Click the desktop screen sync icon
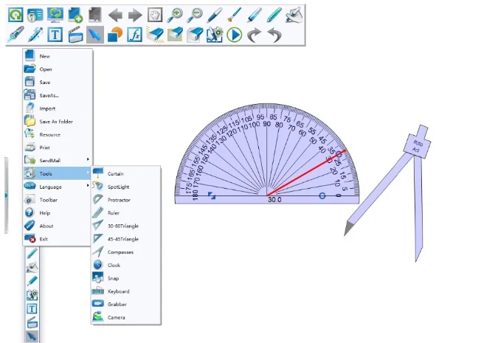 click(55, 15)
